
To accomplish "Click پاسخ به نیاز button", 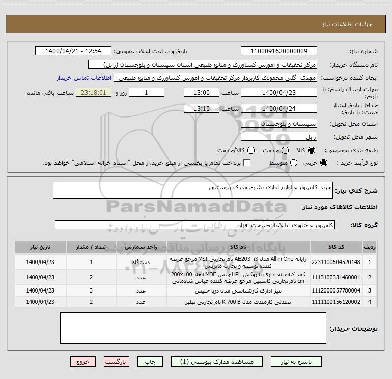I will (x=296, y=362).
